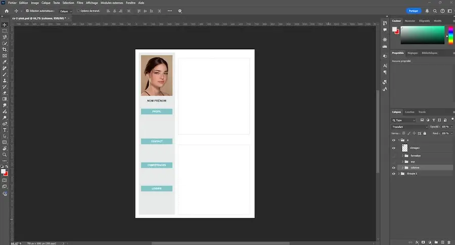Screen dimensions: 455x245
Task: Click the Partager button
Action: coord(413,11)
